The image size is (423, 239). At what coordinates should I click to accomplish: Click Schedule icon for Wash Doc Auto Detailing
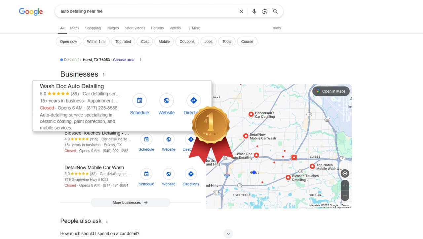tap(139, 101)
